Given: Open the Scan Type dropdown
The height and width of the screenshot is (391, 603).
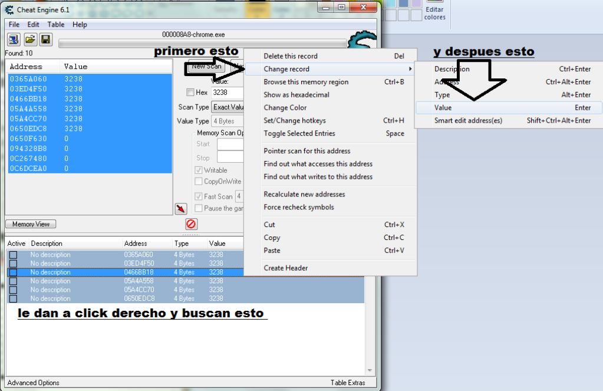Looking at the screenshot, I should [x=228, y=107].
